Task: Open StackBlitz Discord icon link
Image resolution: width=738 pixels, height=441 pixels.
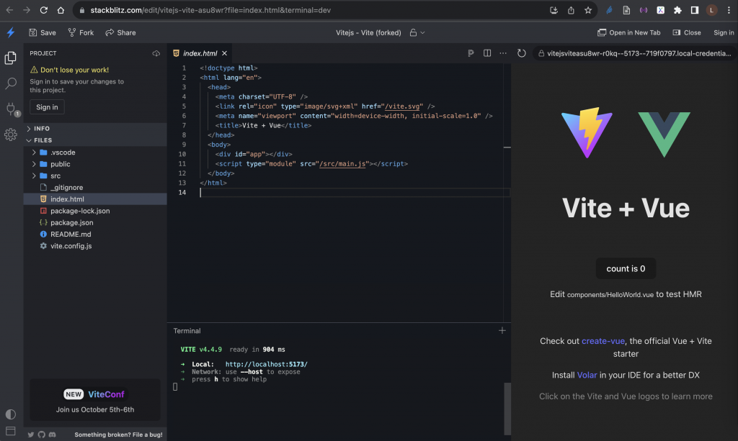Action: 52,435
